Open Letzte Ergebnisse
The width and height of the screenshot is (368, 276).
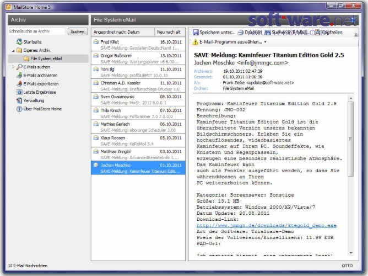tap(40, 92)
